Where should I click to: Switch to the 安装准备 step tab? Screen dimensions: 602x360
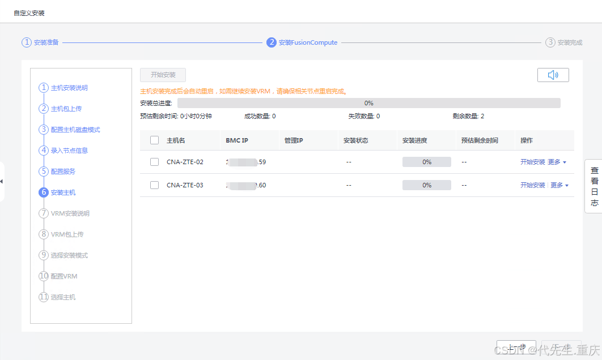(40, 42)
